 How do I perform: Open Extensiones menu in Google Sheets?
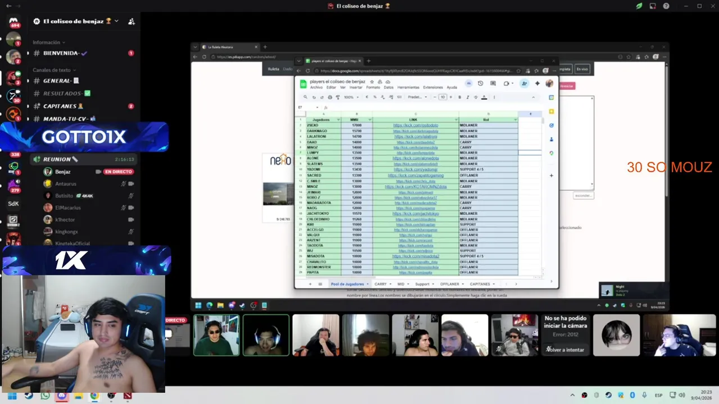(x=433, y=88)
